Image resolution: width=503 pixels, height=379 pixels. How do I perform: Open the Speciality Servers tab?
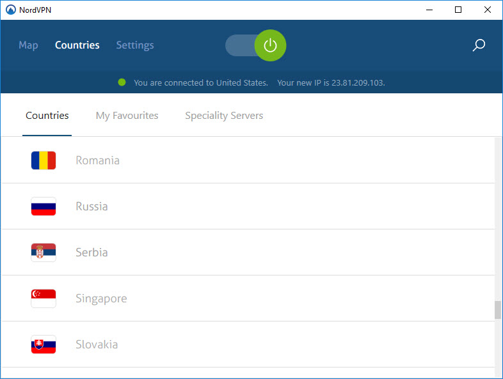coord(224,115)
